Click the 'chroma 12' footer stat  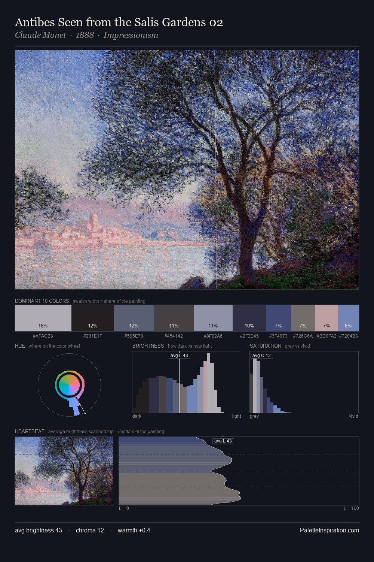(90, 530)
